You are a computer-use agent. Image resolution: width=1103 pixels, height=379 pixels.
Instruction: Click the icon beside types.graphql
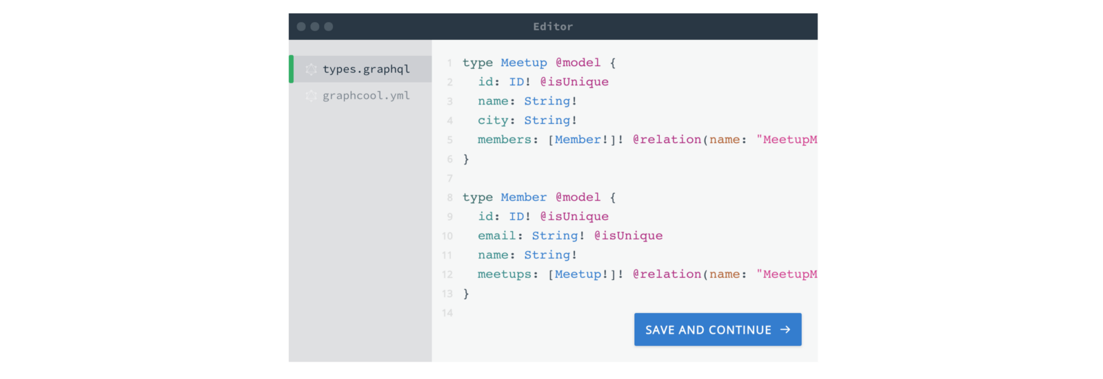[x=312, y=69]
